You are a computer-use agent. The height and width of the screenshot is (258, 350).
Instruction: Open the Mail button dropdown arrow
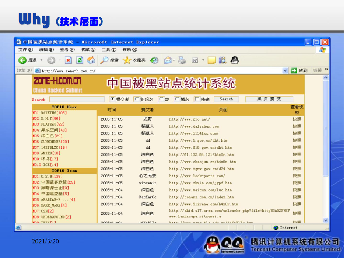(174, 60)
